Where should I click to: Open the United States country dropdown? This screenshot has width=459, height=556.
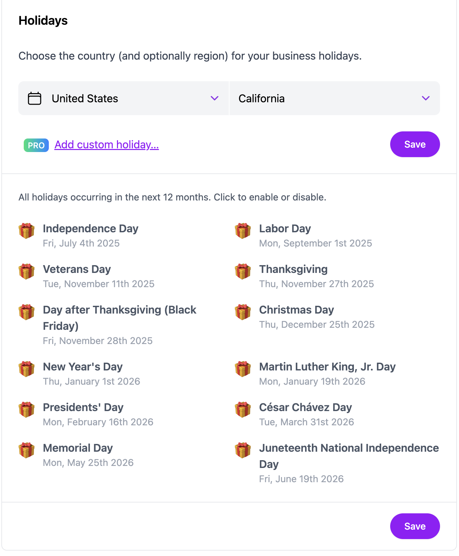(124, 98)
